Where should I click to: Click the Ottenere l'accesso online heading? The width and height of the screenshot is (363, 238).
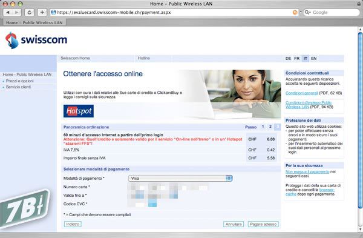tap(103, 74)
